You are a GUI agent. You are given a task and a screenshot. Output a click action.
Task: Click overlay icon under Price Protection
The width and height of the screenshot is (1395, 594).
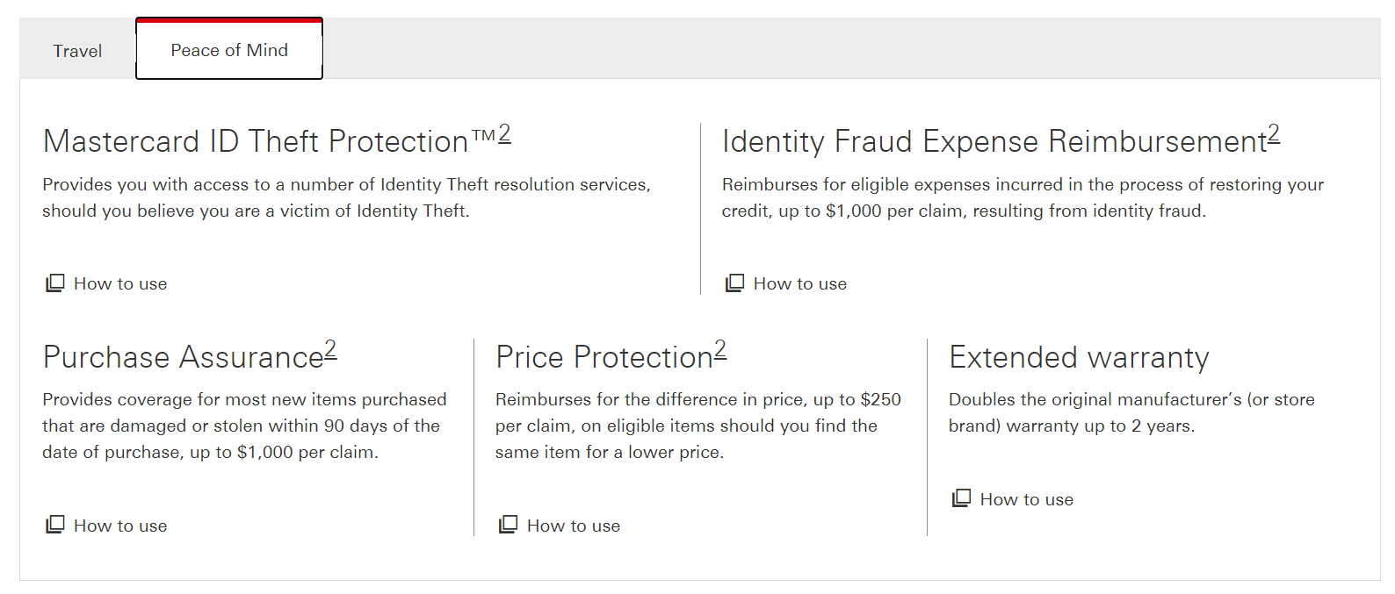point(509,526)
